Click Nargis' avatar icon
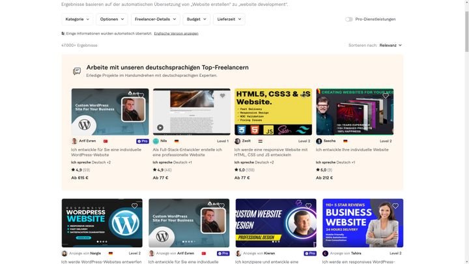This screenshot has height=264, width=469. pyautogui.click(x=64, y=254)
